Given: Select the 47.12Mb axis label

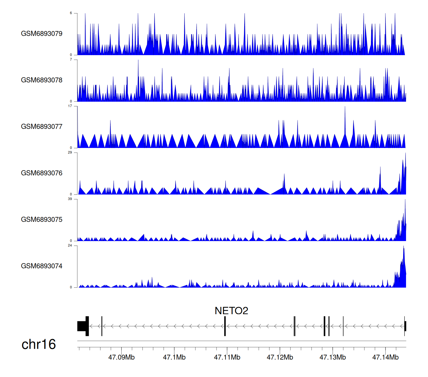Looking at the screenshot, I should click(280, 357).
